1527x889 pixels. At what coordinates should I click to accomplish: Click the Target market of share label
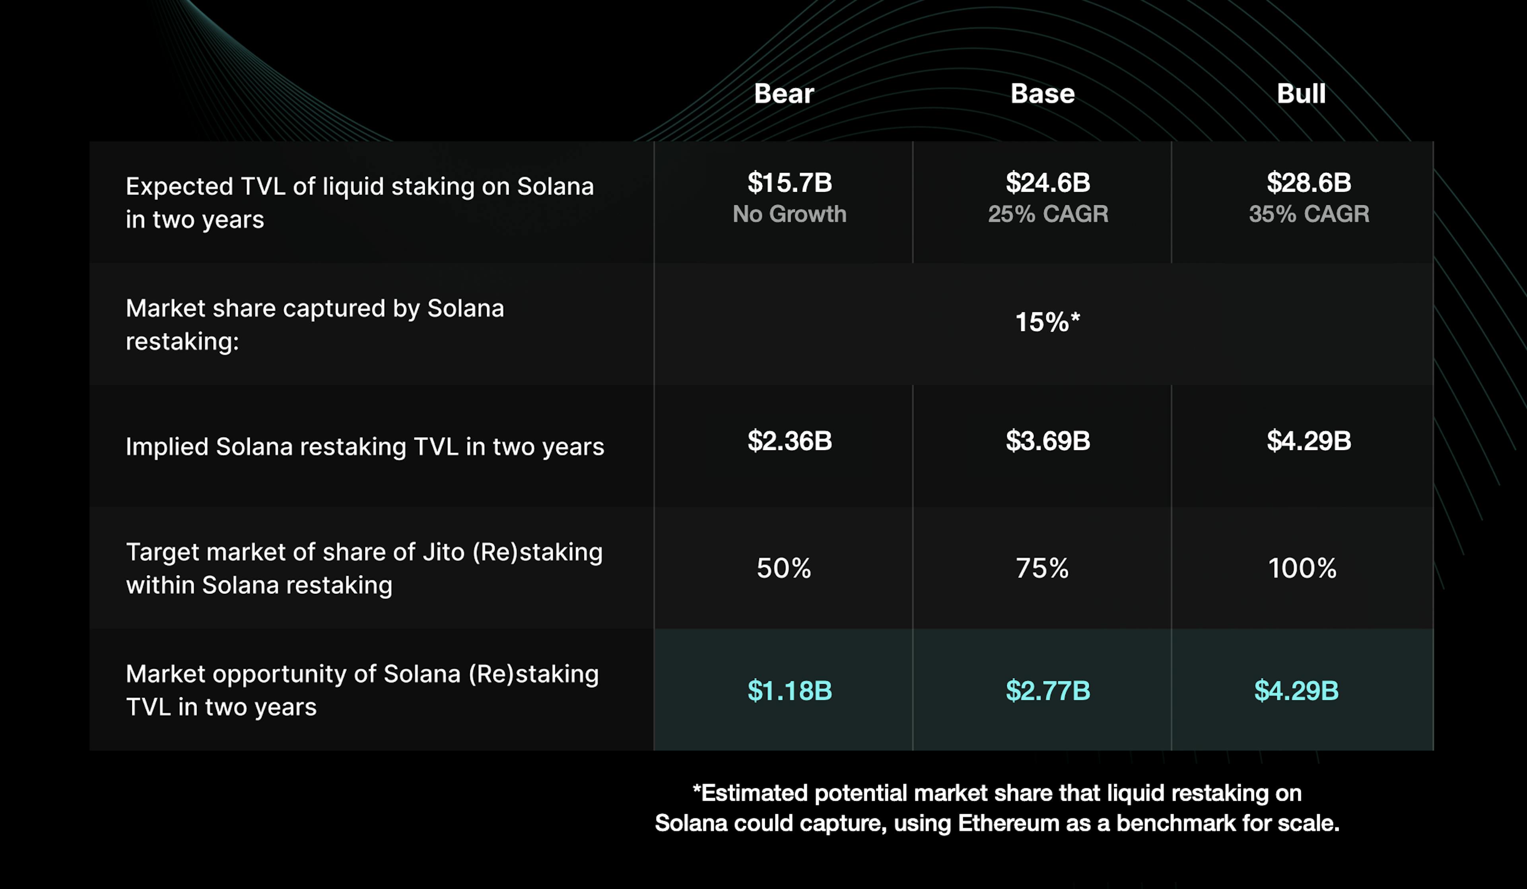click(x=364, y=568)
